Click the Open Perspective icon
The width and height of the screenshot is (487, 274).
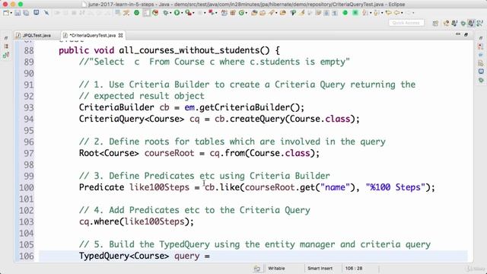(435, 24)
